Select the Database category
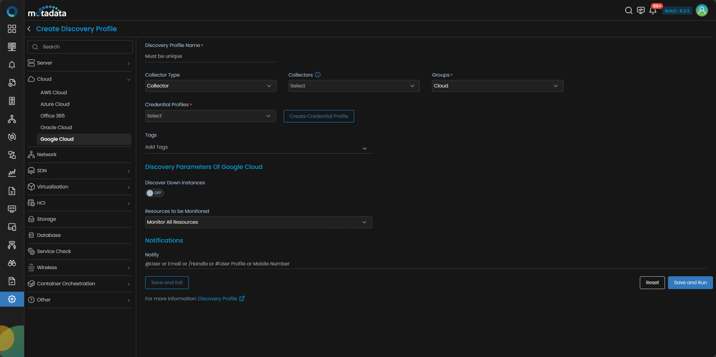Screen dimensions: 716x357 79,235
